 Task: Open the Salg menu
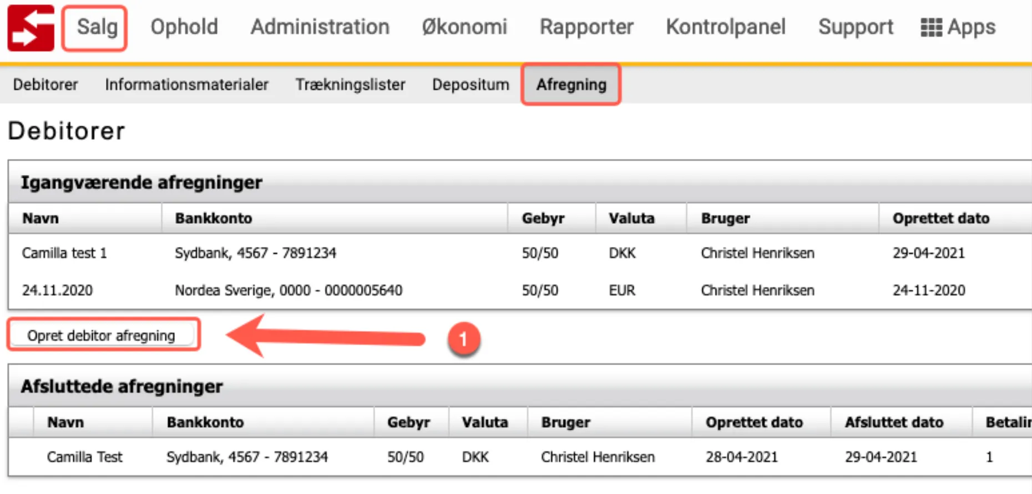point(94,26)
